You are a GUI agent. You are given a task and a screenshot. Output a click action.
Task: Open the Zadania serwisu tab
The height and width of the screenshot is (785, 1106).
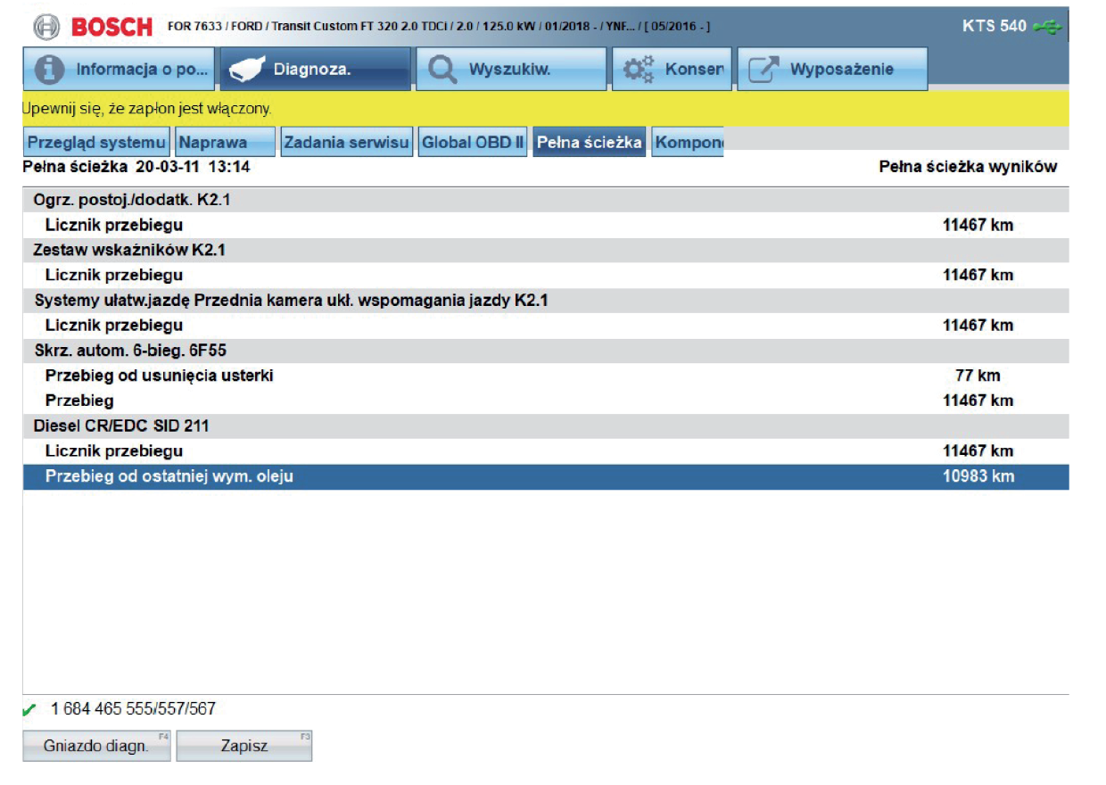[347, 142]
